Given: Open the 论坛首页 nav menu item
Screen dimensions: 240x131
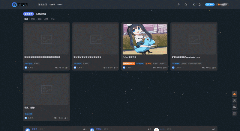Looking at the screenshot, I should (x=43, y=4).
